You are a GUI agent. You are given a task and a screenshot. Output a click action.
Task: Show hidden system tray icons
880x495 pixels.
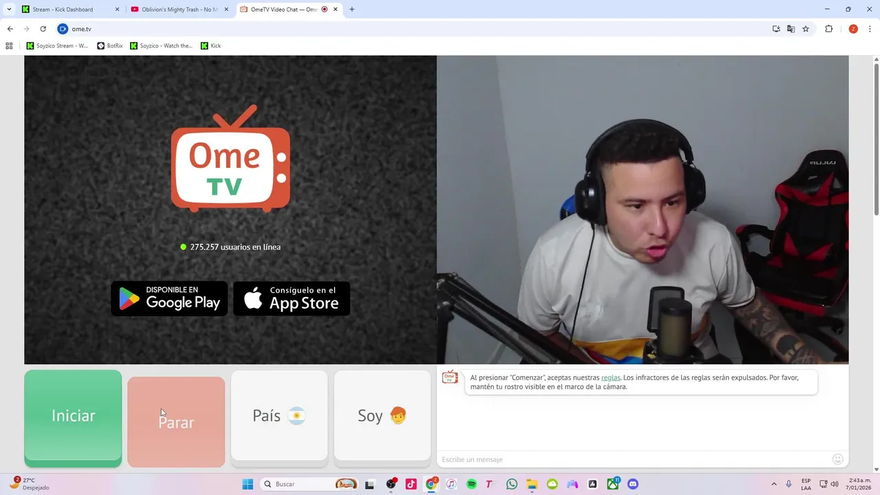773,484
